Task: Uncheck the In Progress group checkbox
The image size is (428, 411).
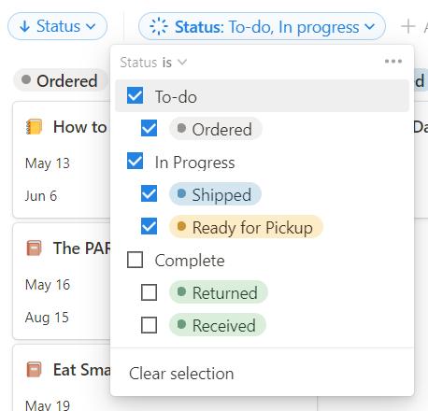Action: coord(136,161)
